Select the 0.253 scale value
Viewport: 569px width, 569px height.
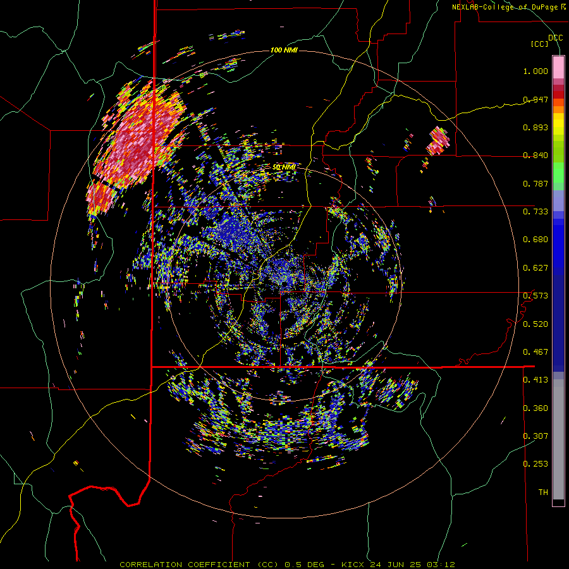click(535, 464)
